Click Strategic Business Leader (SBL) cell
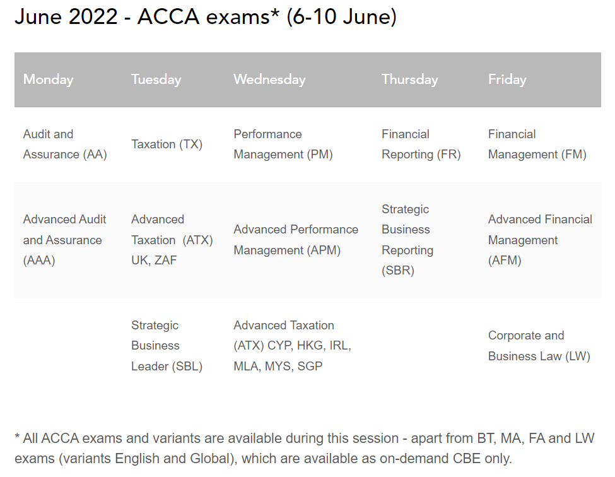This screenshot has width=615, height=477. (x=167, y=346)
